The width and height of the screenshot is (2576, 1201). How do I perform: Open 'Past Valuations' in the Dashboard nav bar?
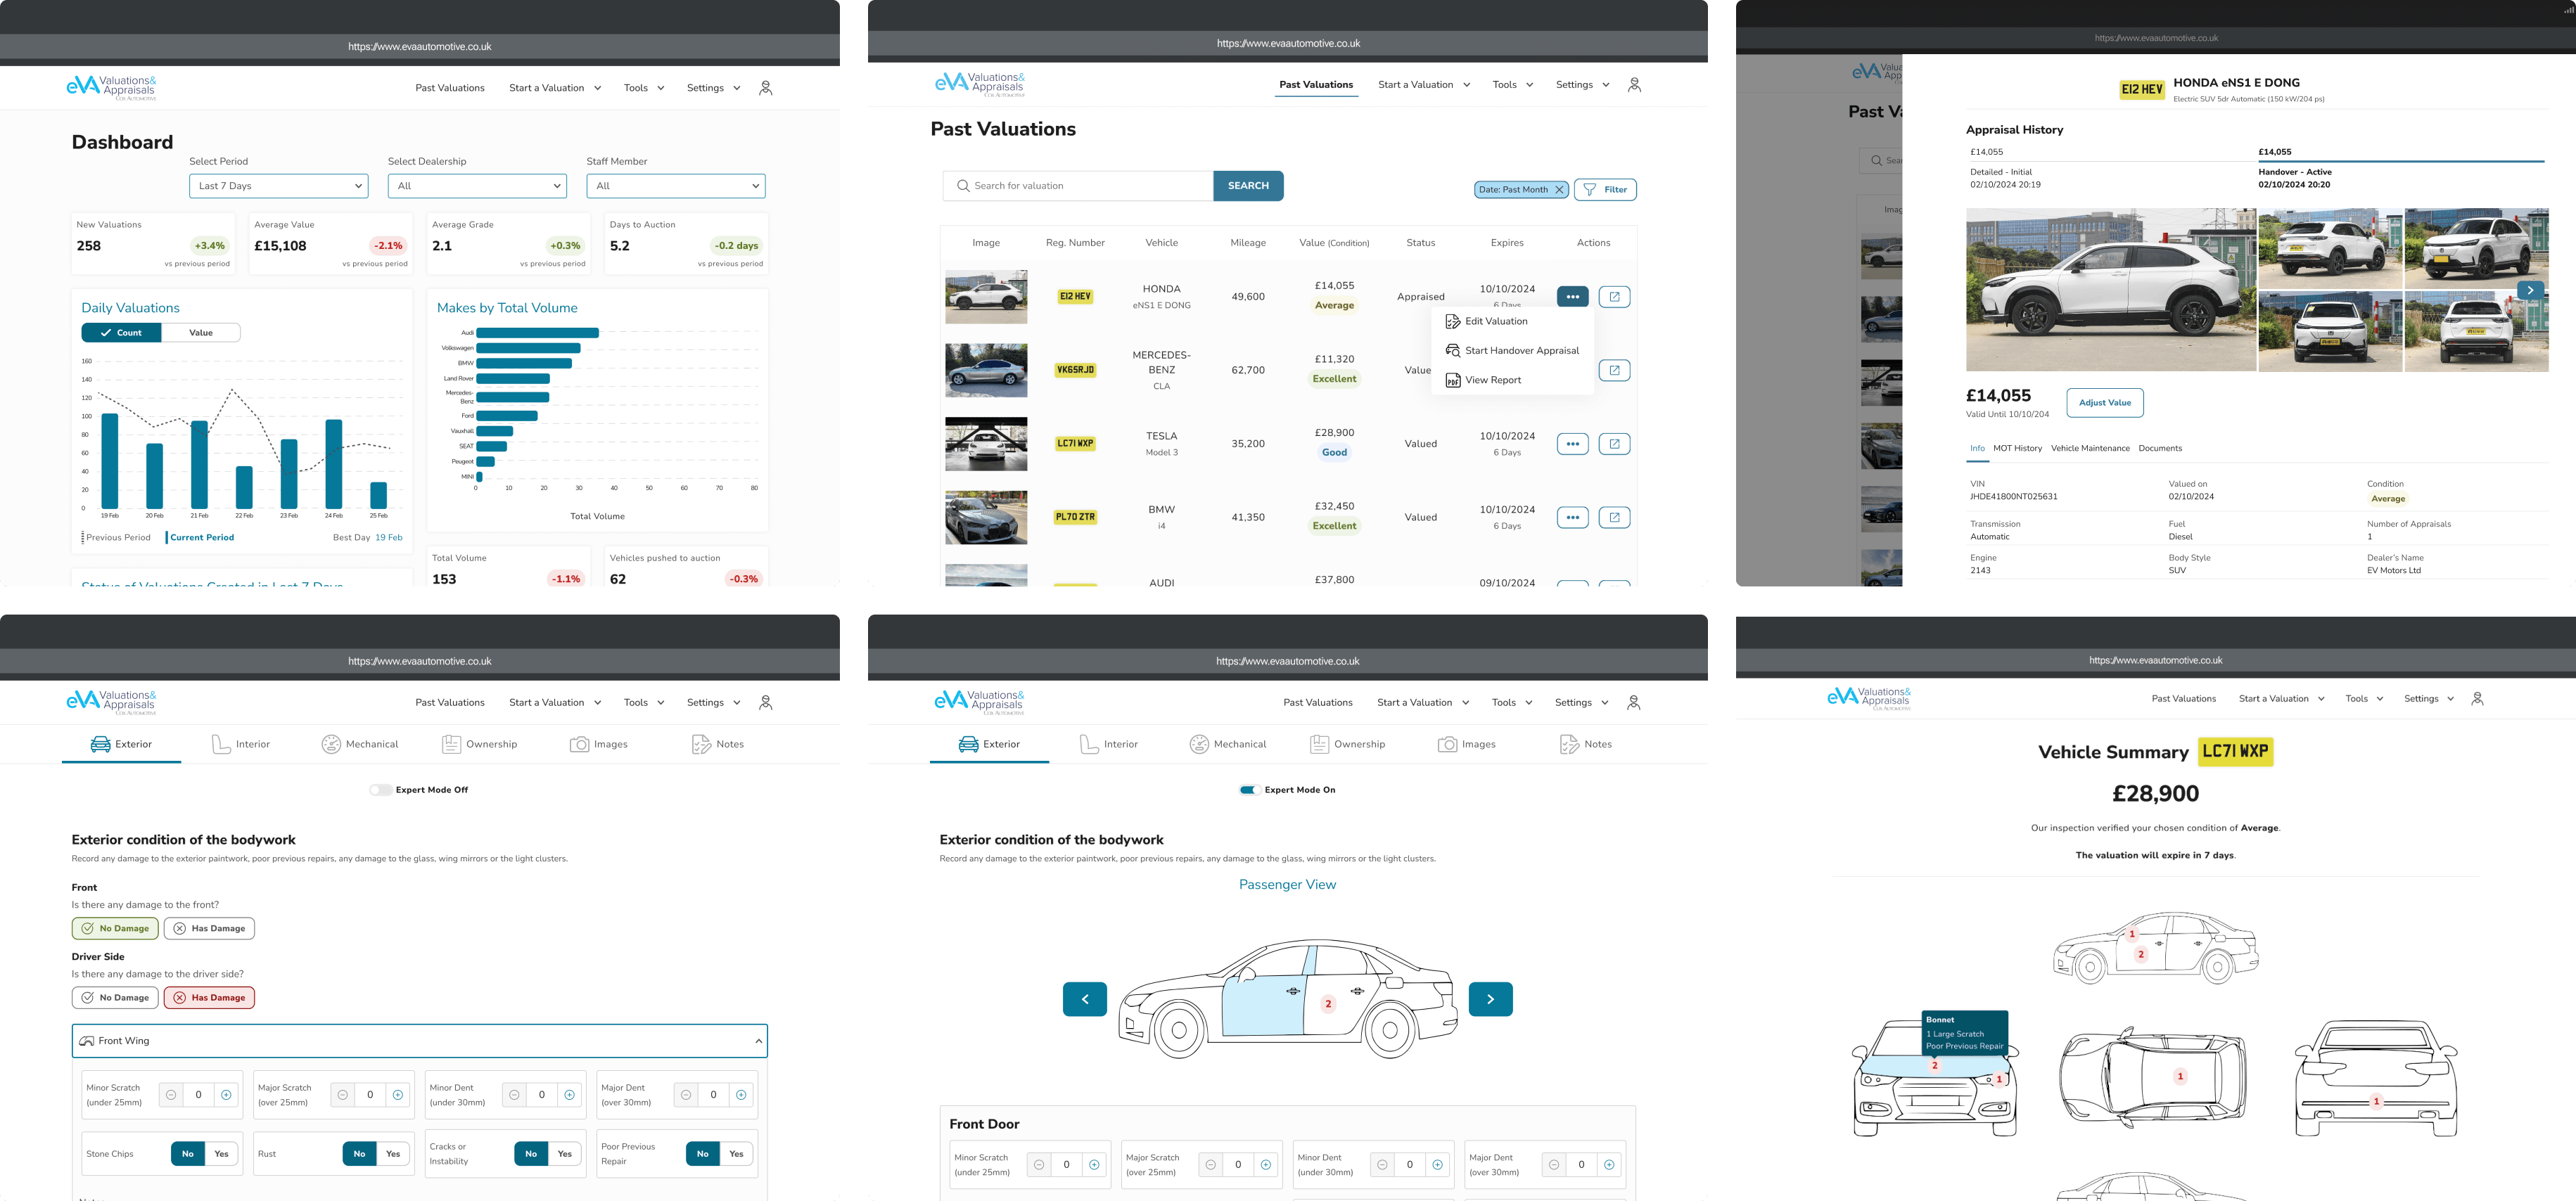[450, 88]
